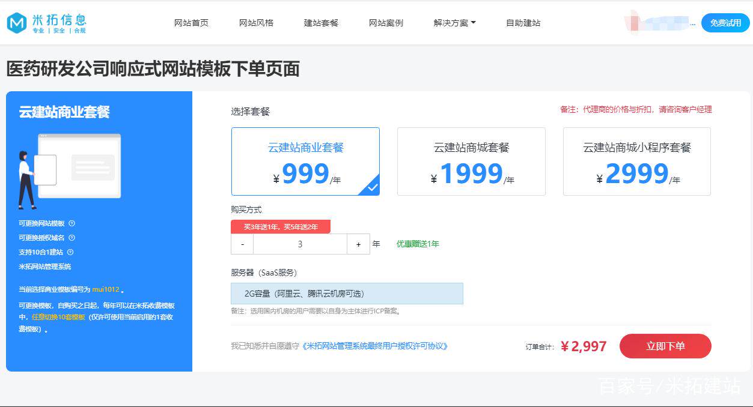The image size is (753, 407).
Task: Select the 云建站商城套餐 ¥1999 package
Action: (x=471, y=161)
